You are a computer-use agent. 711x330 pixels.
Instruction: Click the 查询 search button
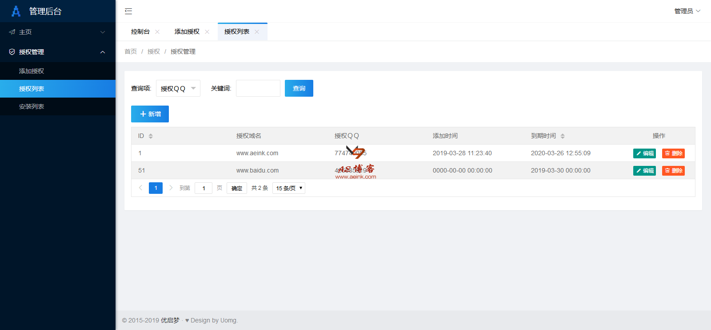pos(299,88)
